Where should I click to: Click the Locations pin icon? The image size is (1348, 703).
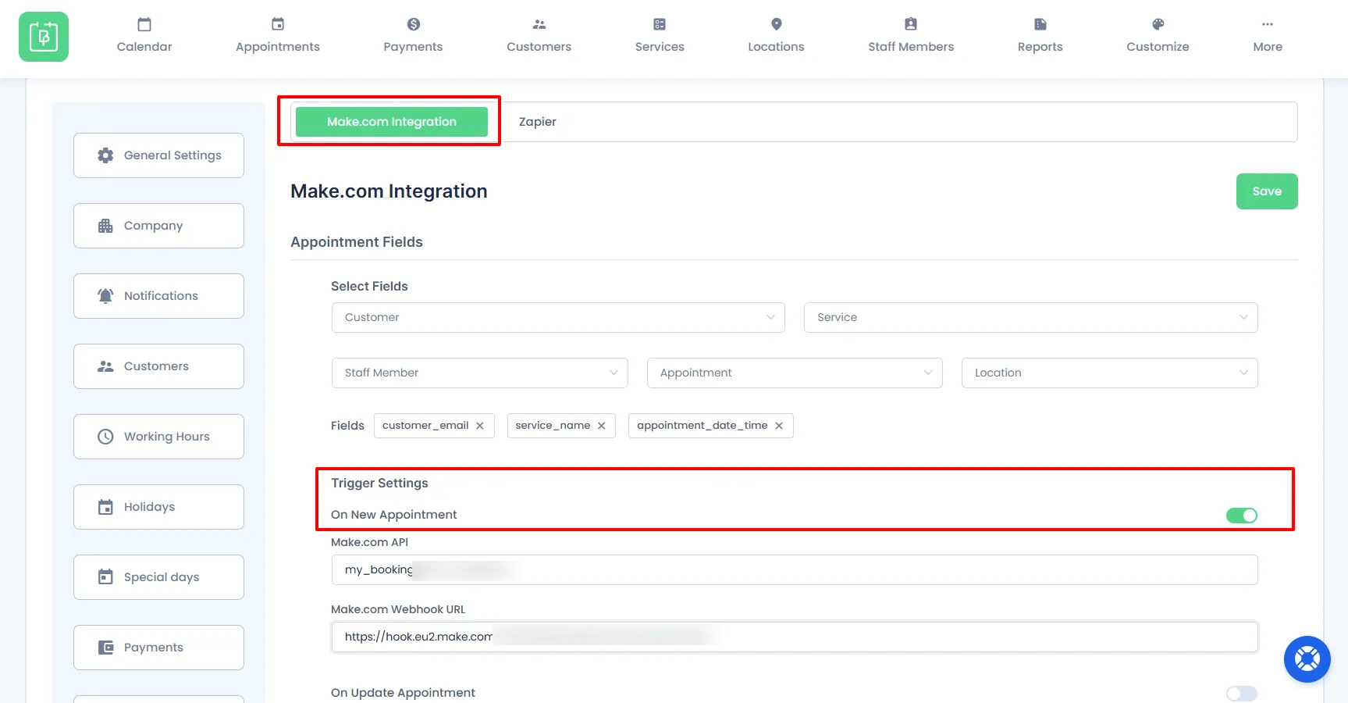pyautogui.click(x=775, y=24)
